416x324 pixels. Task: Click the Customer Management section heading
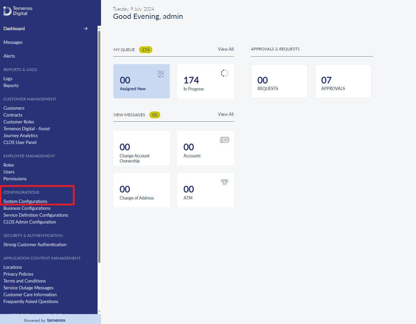[x=30, y=99]
